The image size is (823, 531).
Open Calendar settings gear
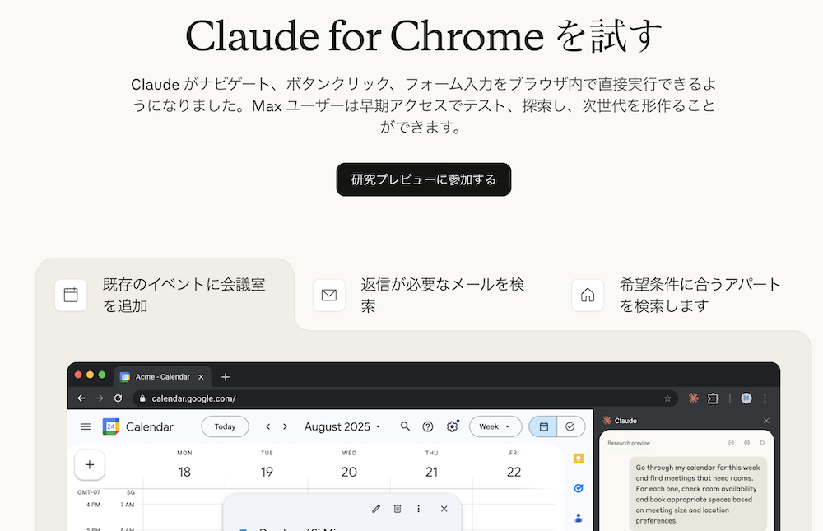[x=452, y=426]
